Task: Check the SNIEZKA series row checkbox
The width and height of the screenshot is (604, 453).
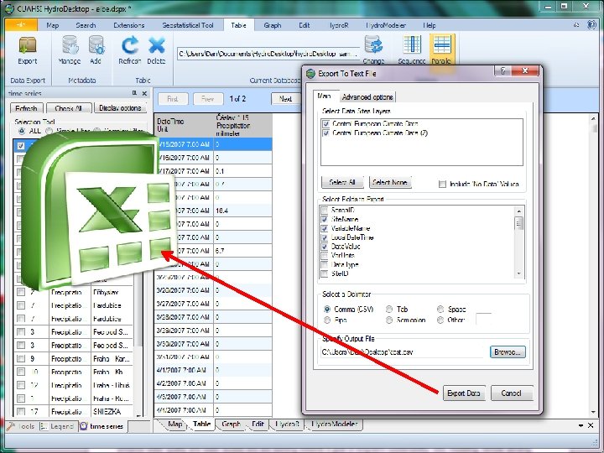Action: (21, 411)
